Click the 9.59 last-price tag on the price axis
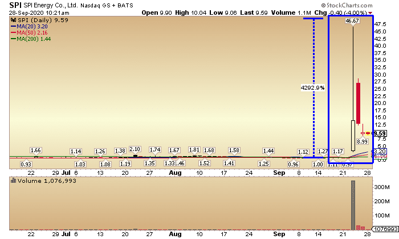The image size is (399, 239). click(x=380, y=133)
